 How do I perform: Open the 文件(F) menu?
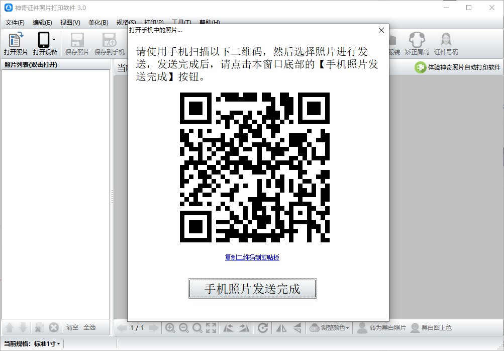pos(15,23)
